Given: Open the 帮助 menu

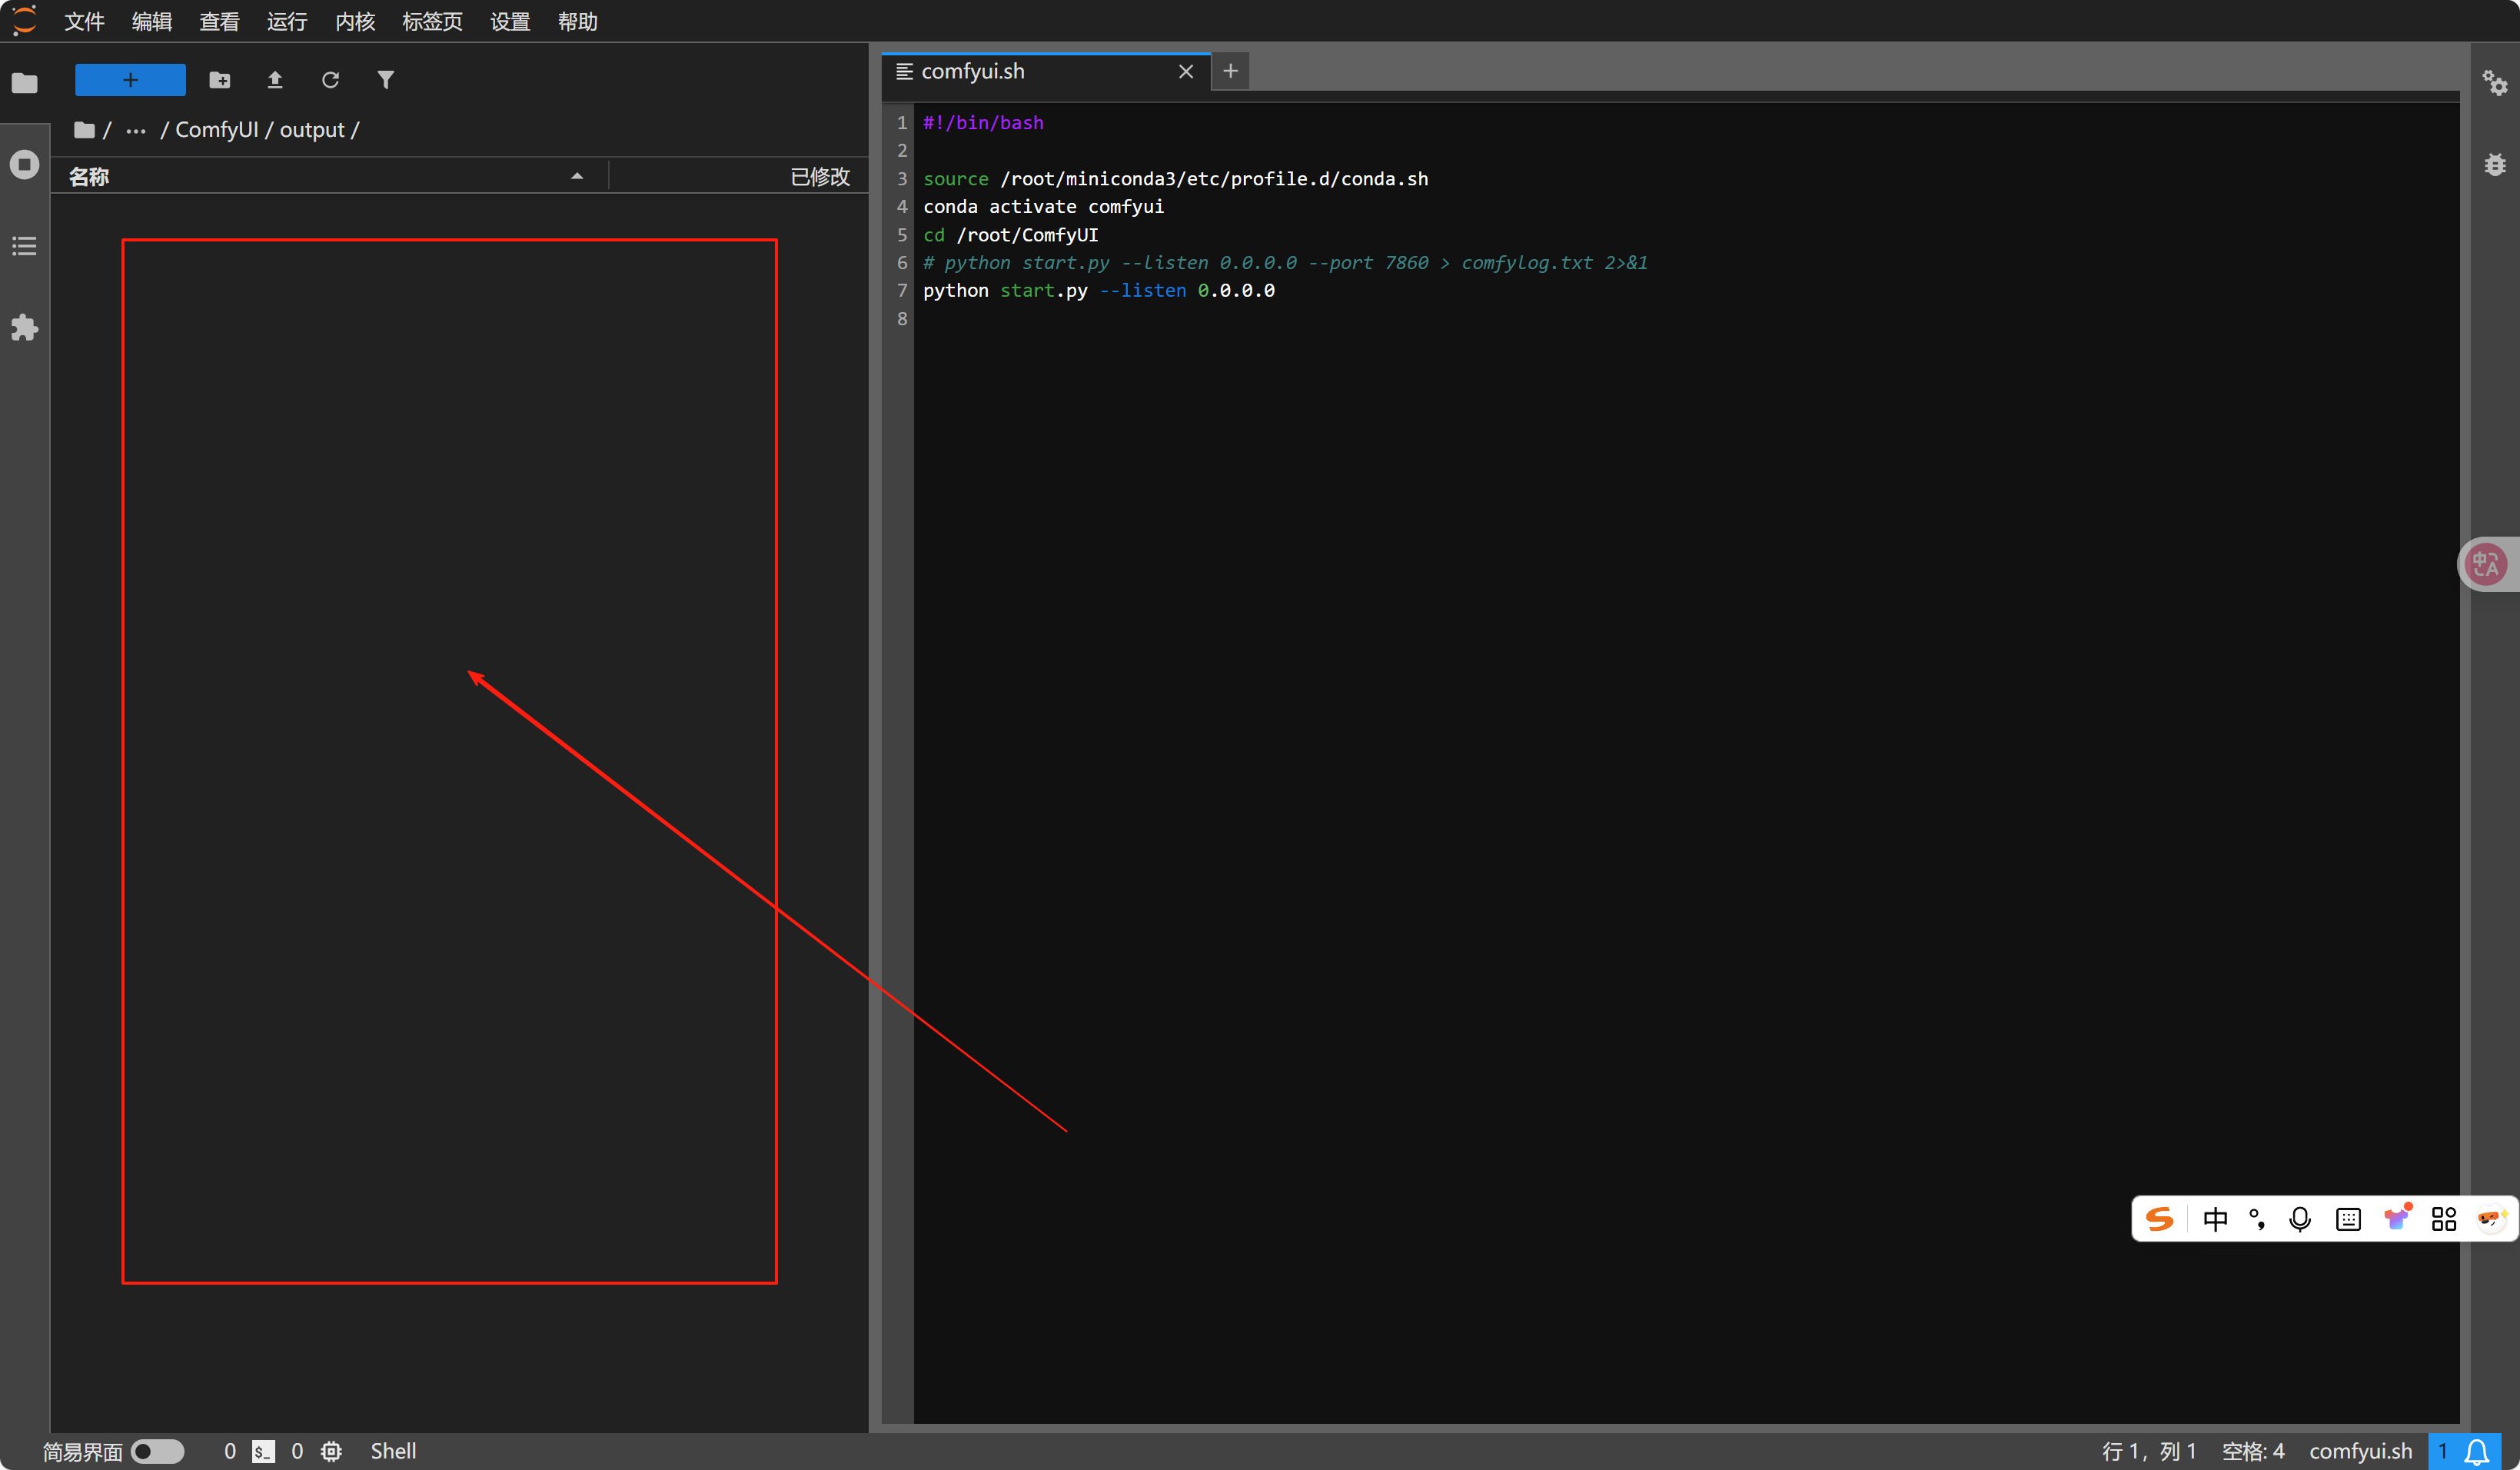Looking at the screenshot, I should point(578,21).
